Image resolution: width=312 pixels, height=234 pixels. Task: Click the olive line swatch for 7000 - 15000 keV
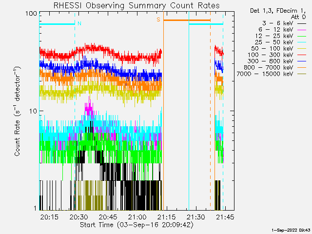point(302,74)
